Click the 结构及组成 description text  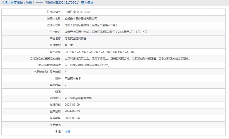click(127, 59)
